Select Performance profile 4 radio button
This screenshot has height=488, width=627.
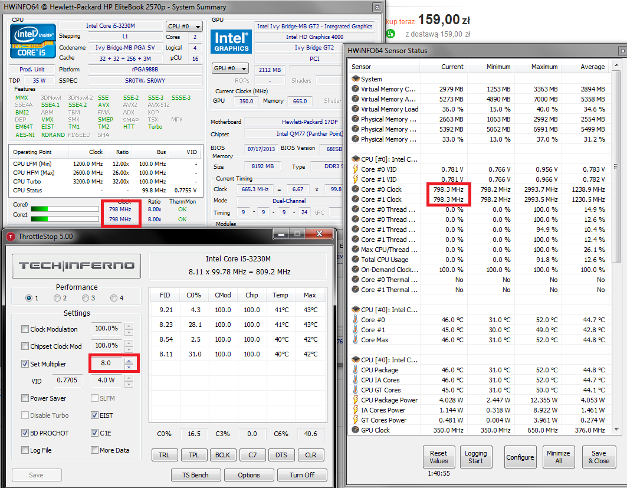pyautogui.click(x=114, y=298)
